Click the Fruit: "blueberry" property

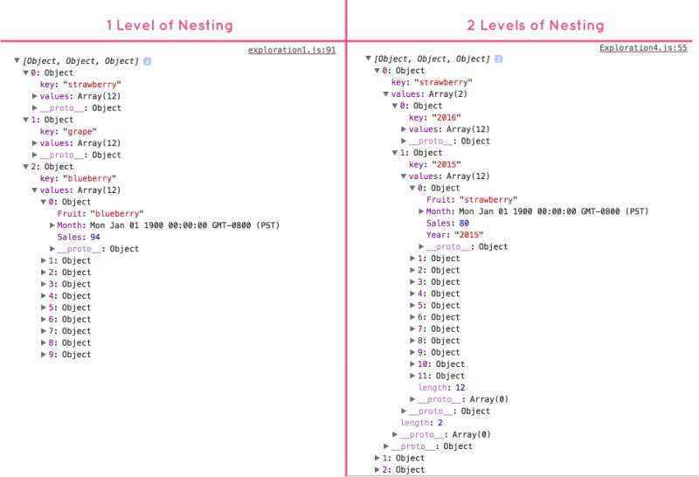(100, 213)
